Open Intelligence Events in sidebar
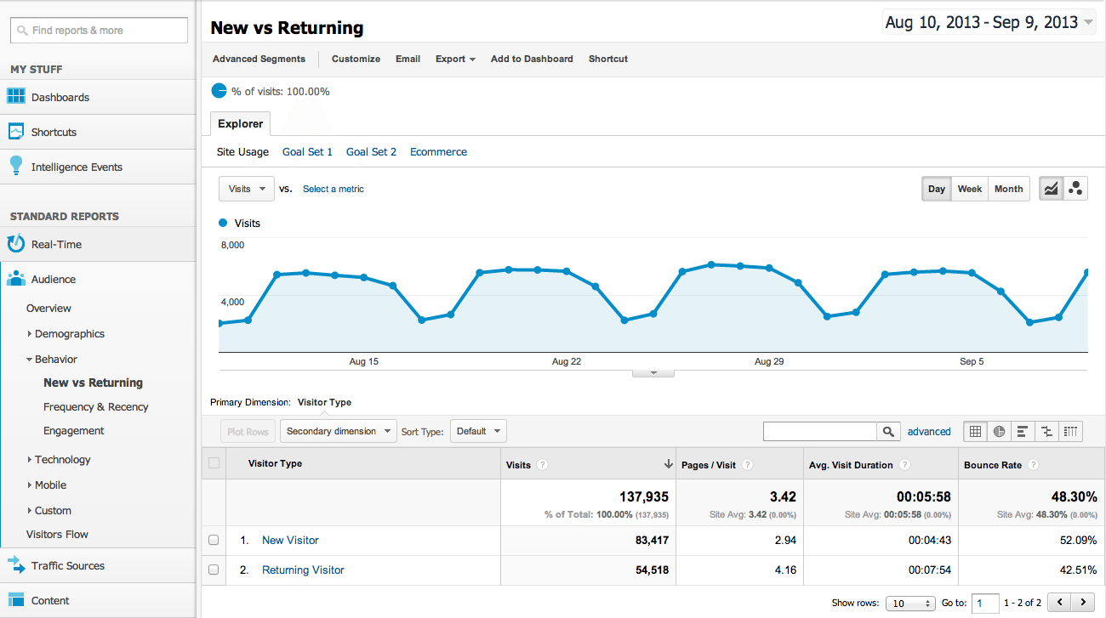This screenshot has height=618, width=1106. click(77, 167)
